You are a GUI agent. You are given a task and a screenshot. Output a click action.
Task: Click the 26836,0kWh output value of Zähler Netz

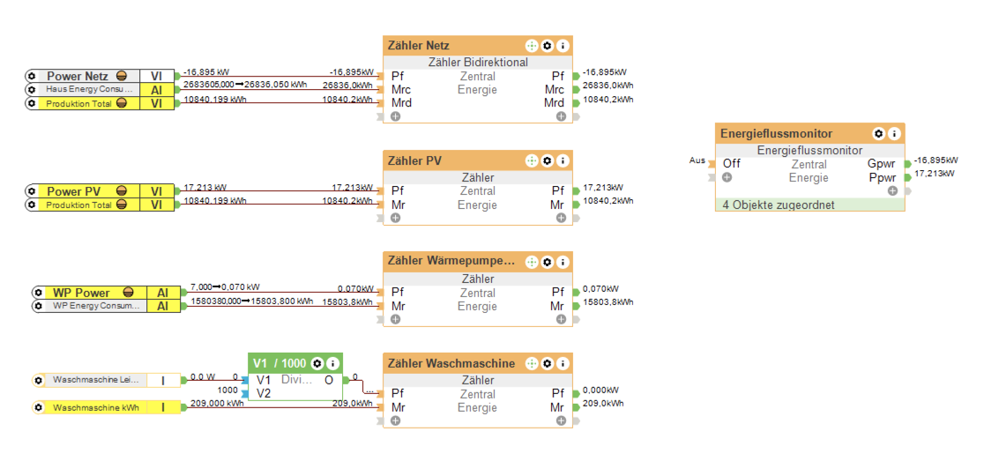pos(608,86)
